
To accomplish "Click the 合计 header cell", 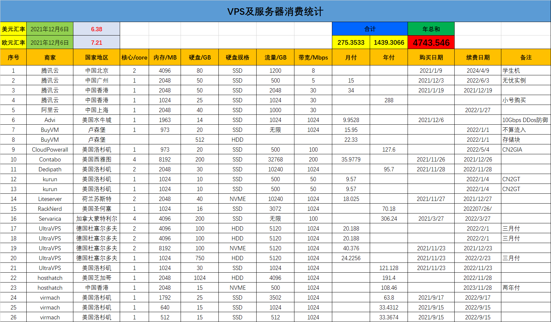I will (370, 29).
